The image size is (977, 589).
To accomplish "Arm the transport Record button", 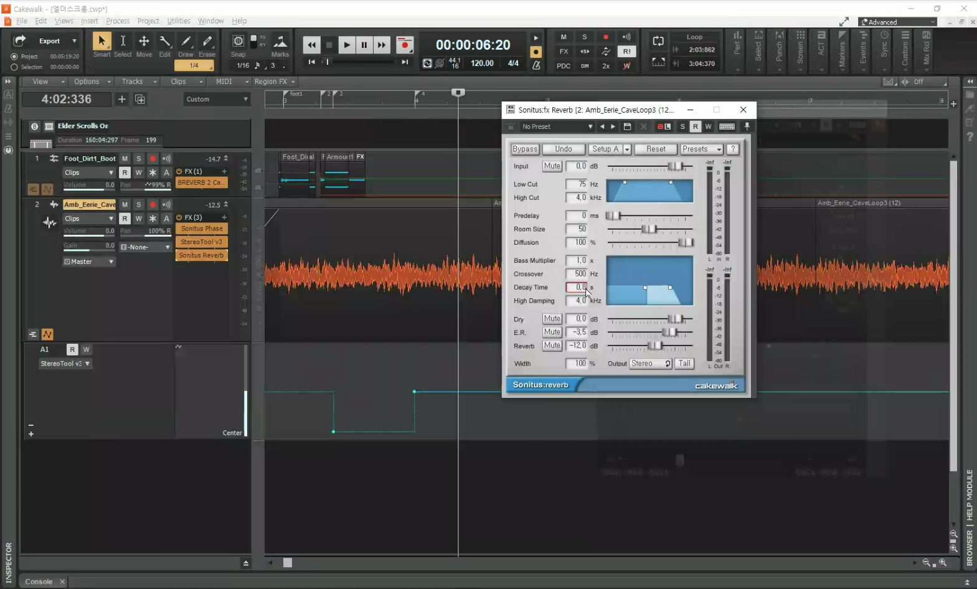I will tap(405, 45).
